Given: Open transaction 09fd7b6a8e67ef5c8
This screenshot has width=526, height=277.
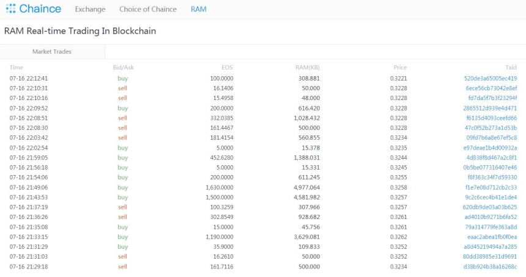Looking at the screenshot, I should click(492, 137).
